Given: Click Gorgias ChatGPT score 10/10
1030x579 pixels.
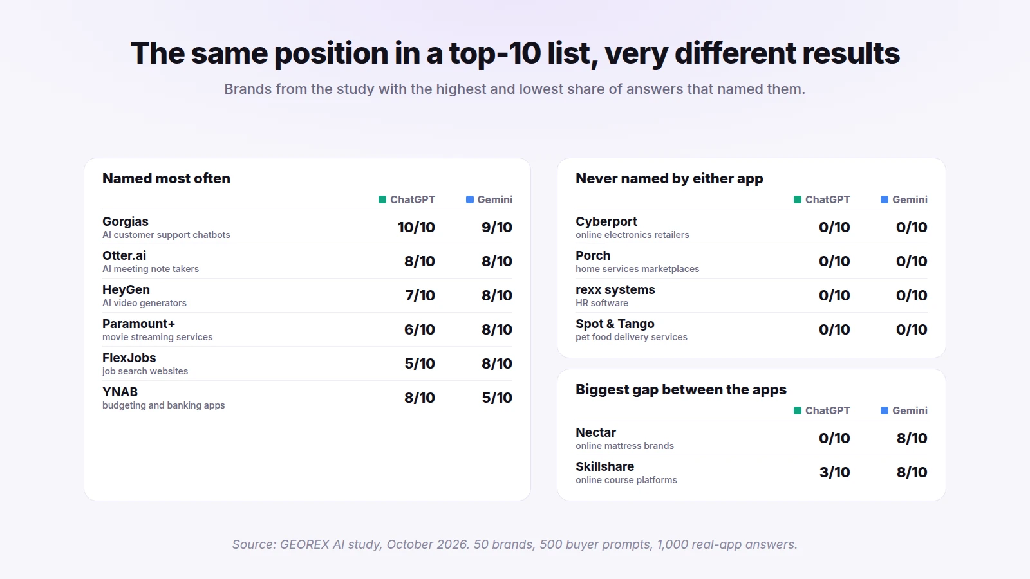Looking at the screenshot, I should click(417, 227).
